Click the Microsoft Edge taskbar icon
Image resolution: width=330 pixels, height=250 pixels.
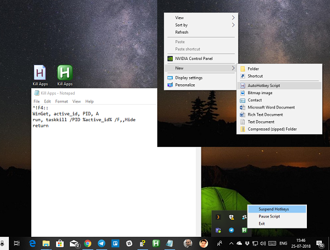tap(32, 243)
